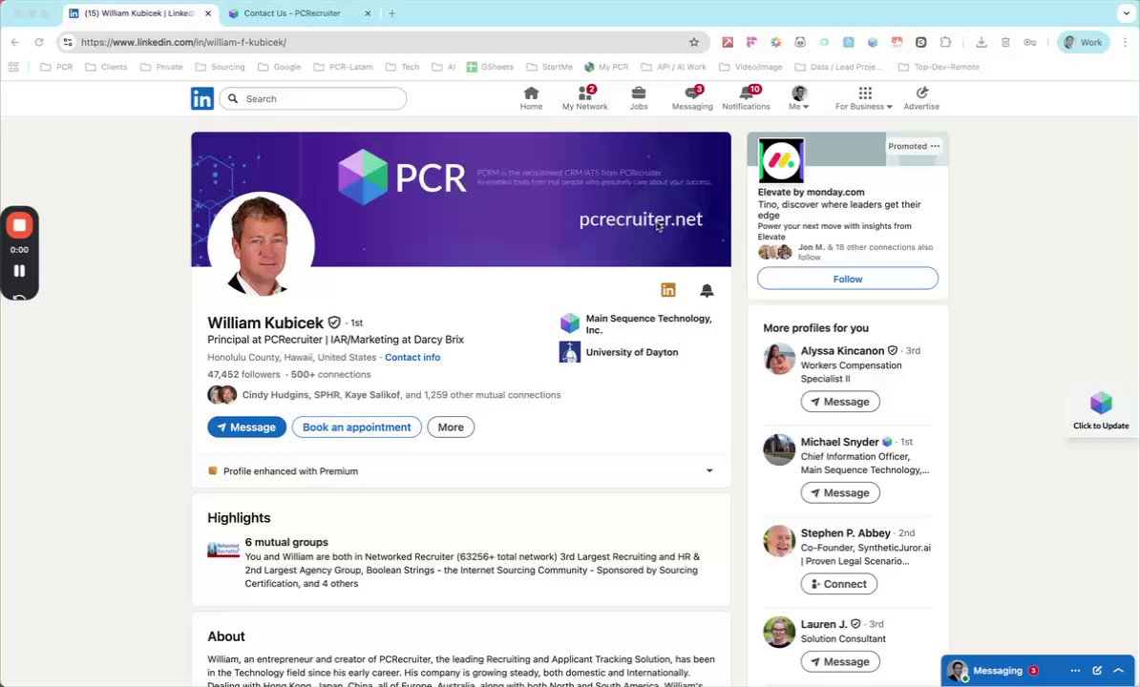Click the Message button on William's profile

pos(246,427)
